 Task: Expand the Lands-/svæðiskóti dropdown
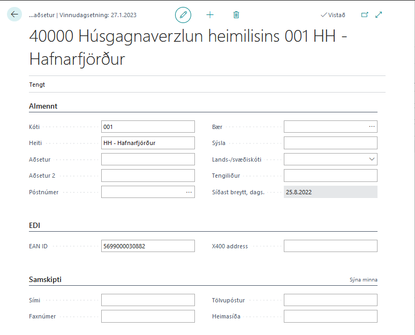click(x=372, y=159)
